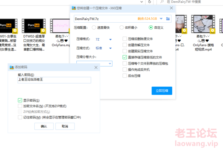Expand the 压缩方式 标准 dropdown
The width and height of the screenshot is (223, 150).
tap(103, 48)
